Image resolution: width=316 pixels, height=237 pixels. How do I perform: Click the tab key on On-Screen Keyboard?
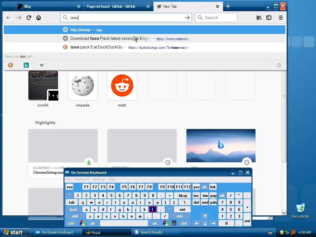(72, 202)
